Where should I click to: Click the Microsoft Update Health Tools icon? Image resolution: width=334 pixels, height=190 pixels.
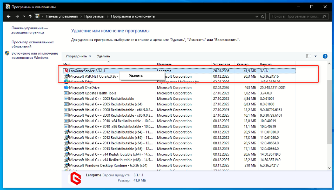pyautogui.click(x=66, y=93)
